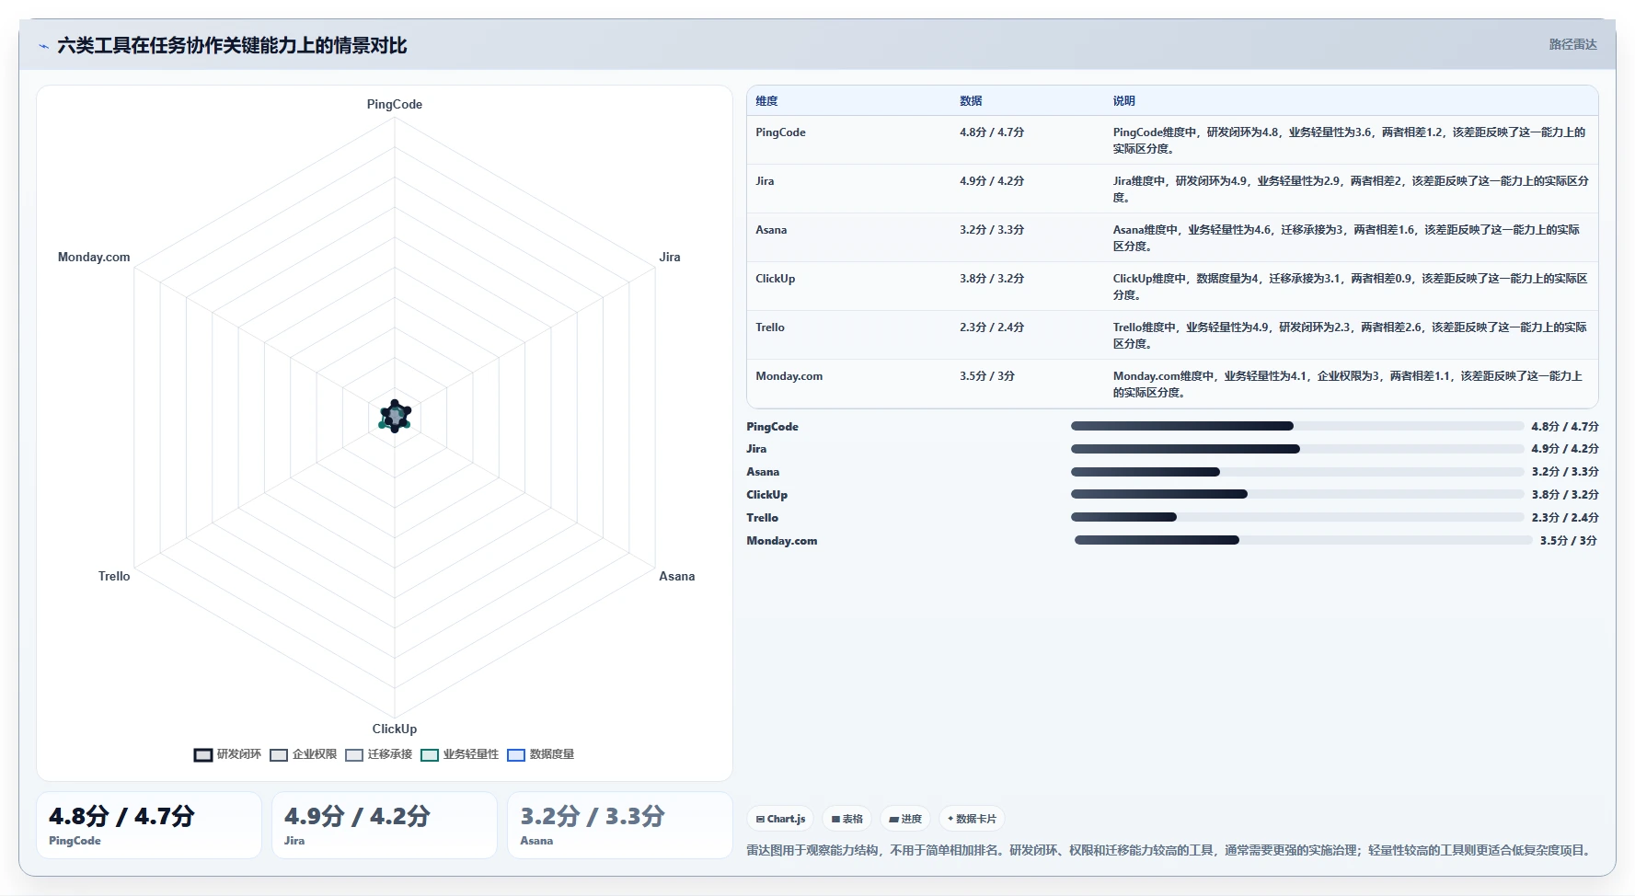Toggle the 研发闭环 legend series
The width and height of the screenshot is (1635, 896).
227,754
